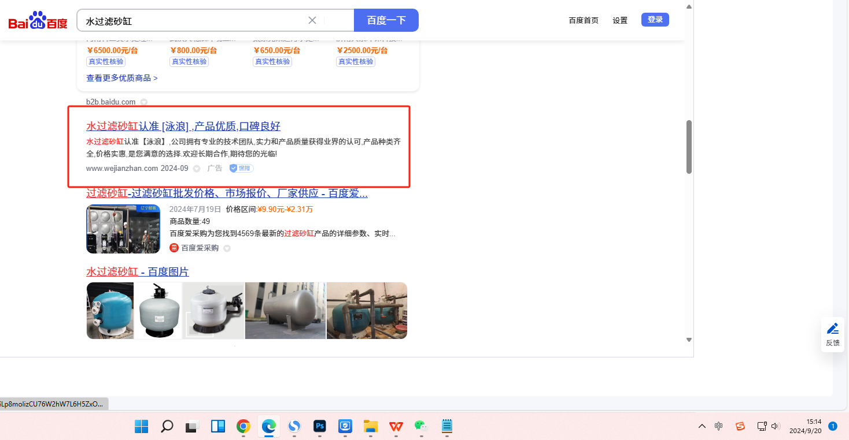Click the search input field
The width and height of the screenshot is (849, 440).
pyautogui.click(x=194, y=21)
